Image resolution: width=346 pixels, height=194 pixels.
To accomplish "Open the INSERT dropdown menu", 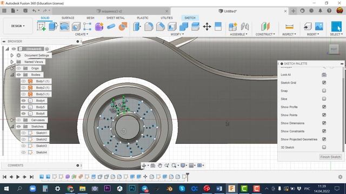I will (313, 34).
